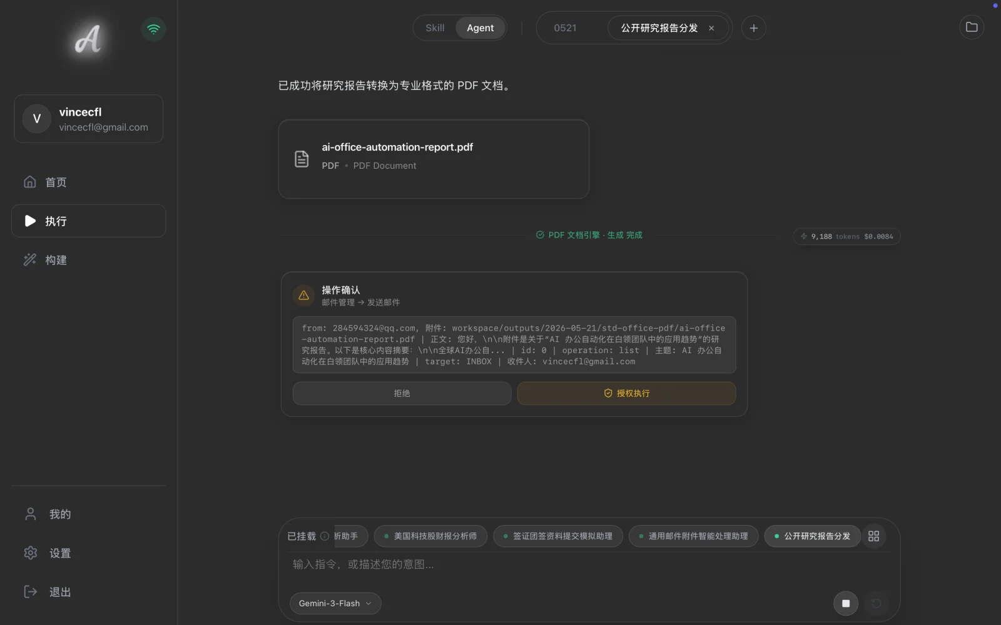The image size is (1001, 625).
Task: Open the 0521 session tab
Action: click(565, 28)
